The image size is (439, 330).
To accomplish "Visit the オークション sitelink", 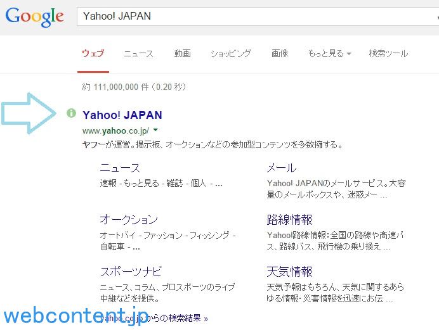I will (x=128, y=220).
